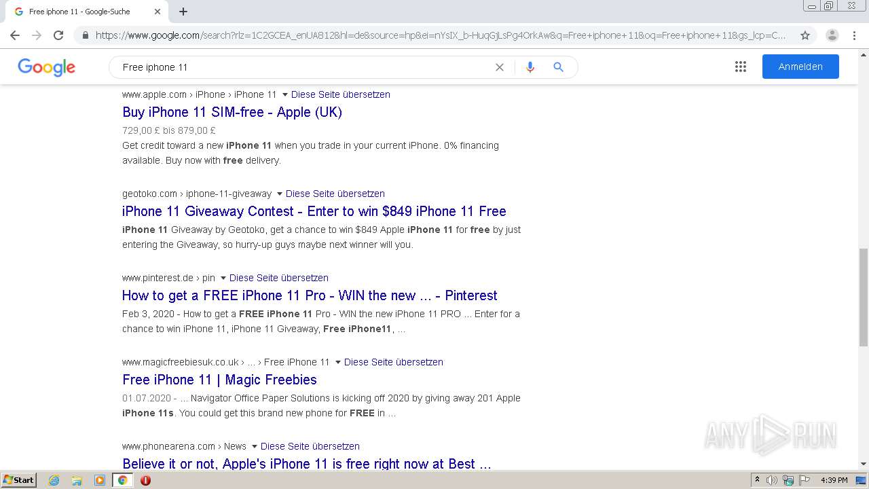Click the 729,00 £ bis 879,00 £ price text
Viewport: 869px width, 489px height.
pos(169,130)
